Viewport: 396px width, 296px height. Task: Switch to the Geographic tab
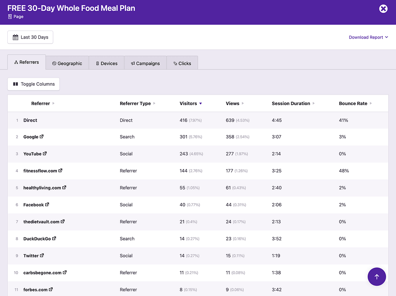click(x=67, y=63)
